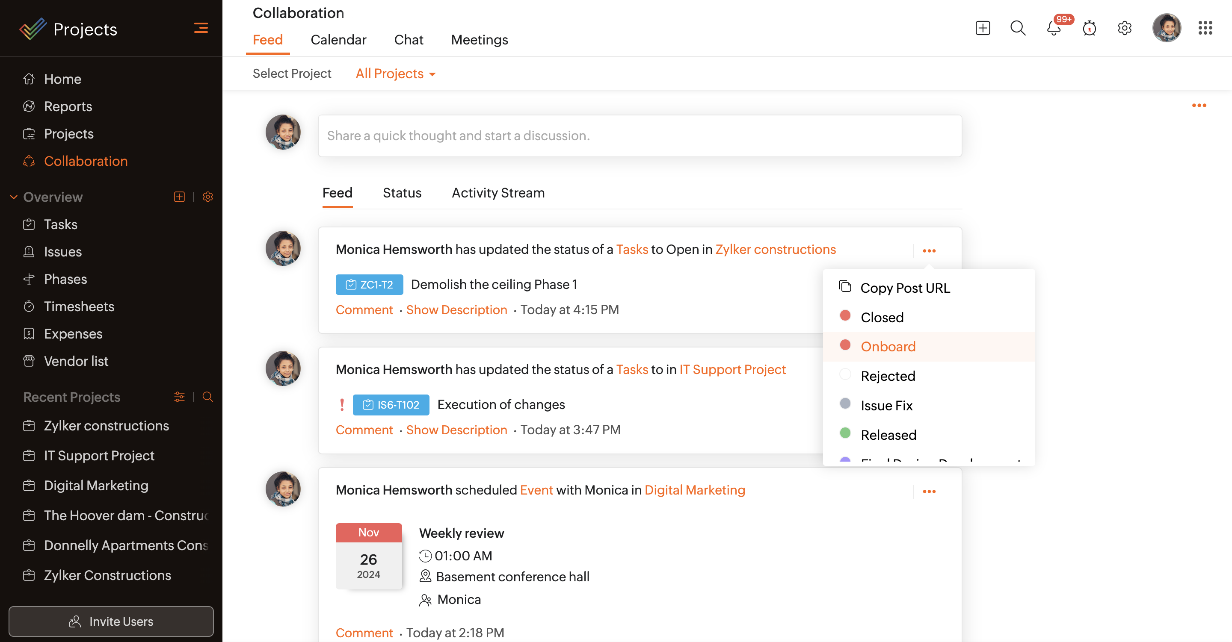This screenshot has width=1232, height=642.
Task: Click the red dot beside Onboard
Action: pos(845,345)
